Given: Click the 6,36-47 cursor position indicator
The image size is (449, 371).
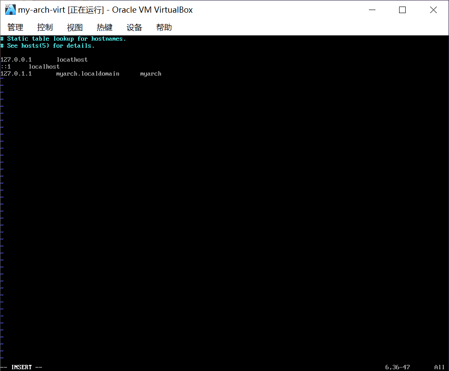Looking at the screenshot, I should pyautogui.click(x=398, y=367).
